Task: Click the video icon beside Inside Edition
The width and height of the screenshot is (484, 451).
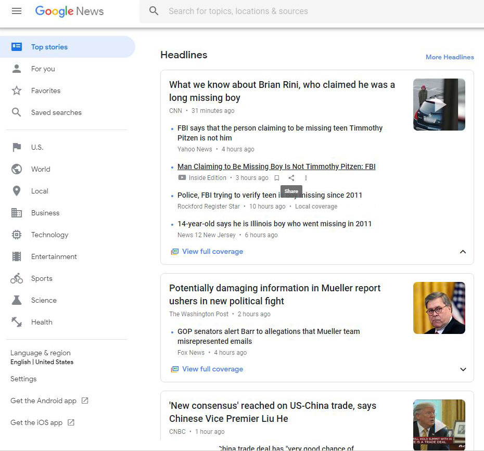Action: tap(182, 178)
